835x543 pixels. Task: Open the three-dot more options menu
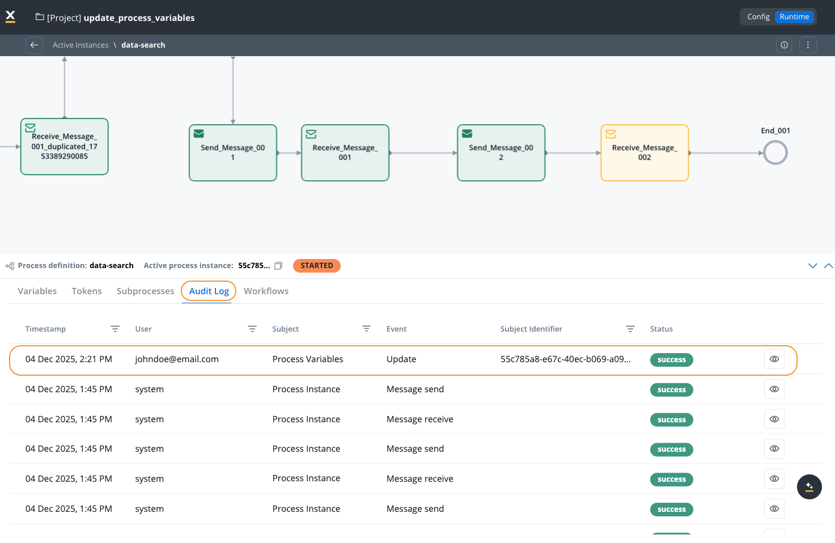click(808, 45)
